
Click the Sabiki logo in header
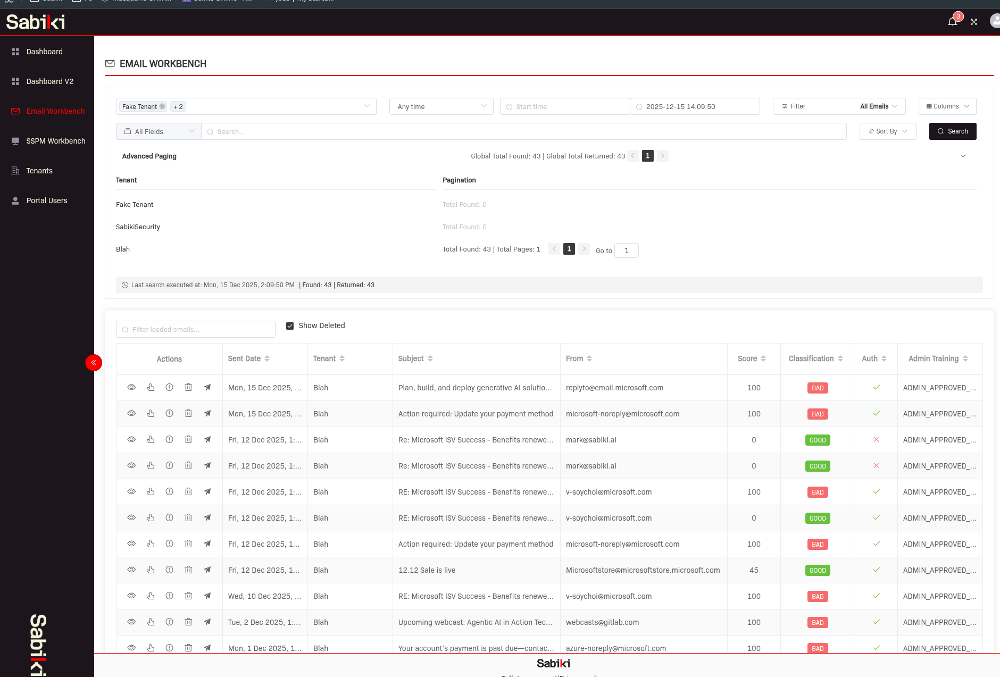36,22
